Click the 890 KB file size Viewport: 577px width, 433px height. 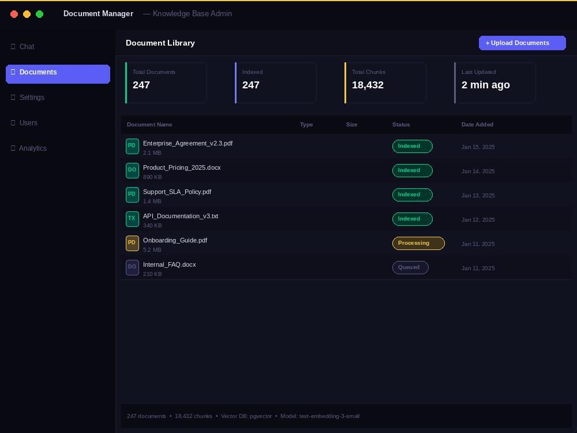tap(152, 177)
